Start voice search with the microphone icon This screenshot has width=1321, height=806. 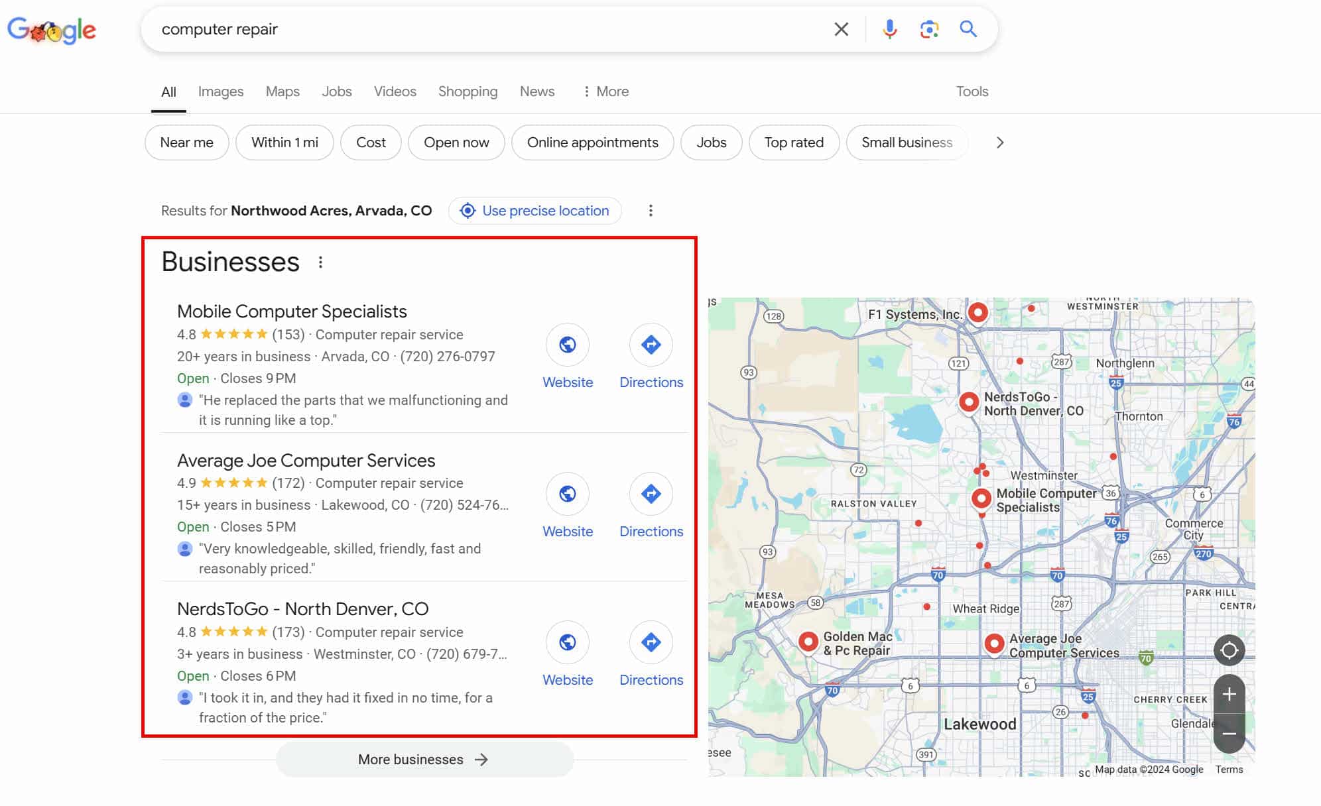pos(889,29)
